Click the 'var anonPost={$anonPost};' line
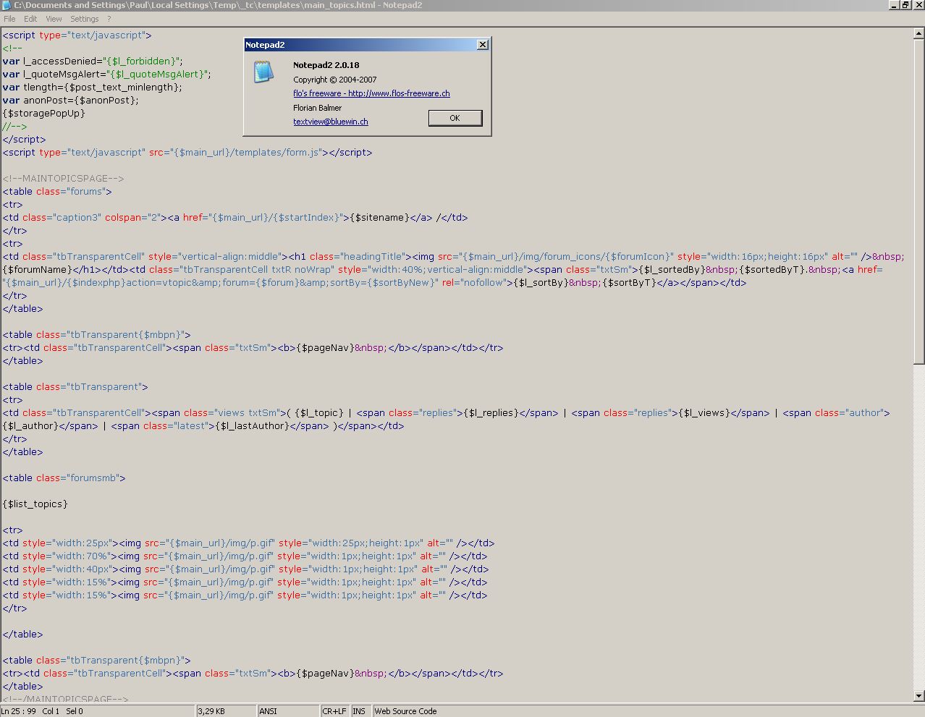 (70, 100)
